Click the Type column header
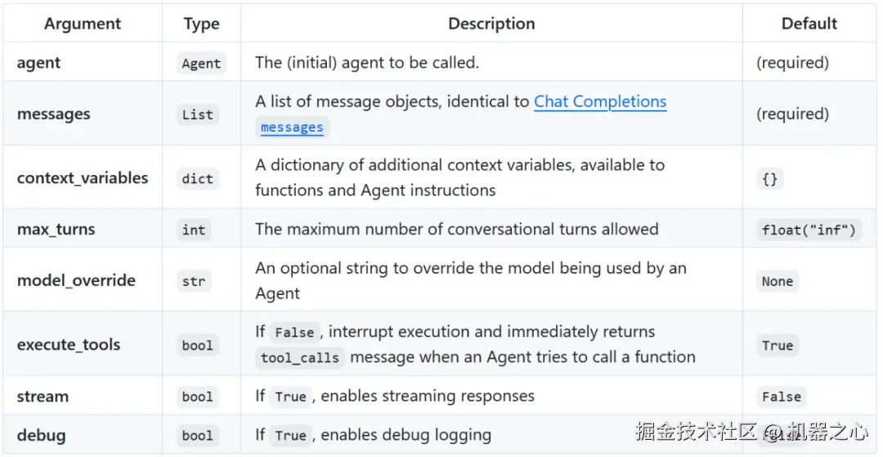 201,24
